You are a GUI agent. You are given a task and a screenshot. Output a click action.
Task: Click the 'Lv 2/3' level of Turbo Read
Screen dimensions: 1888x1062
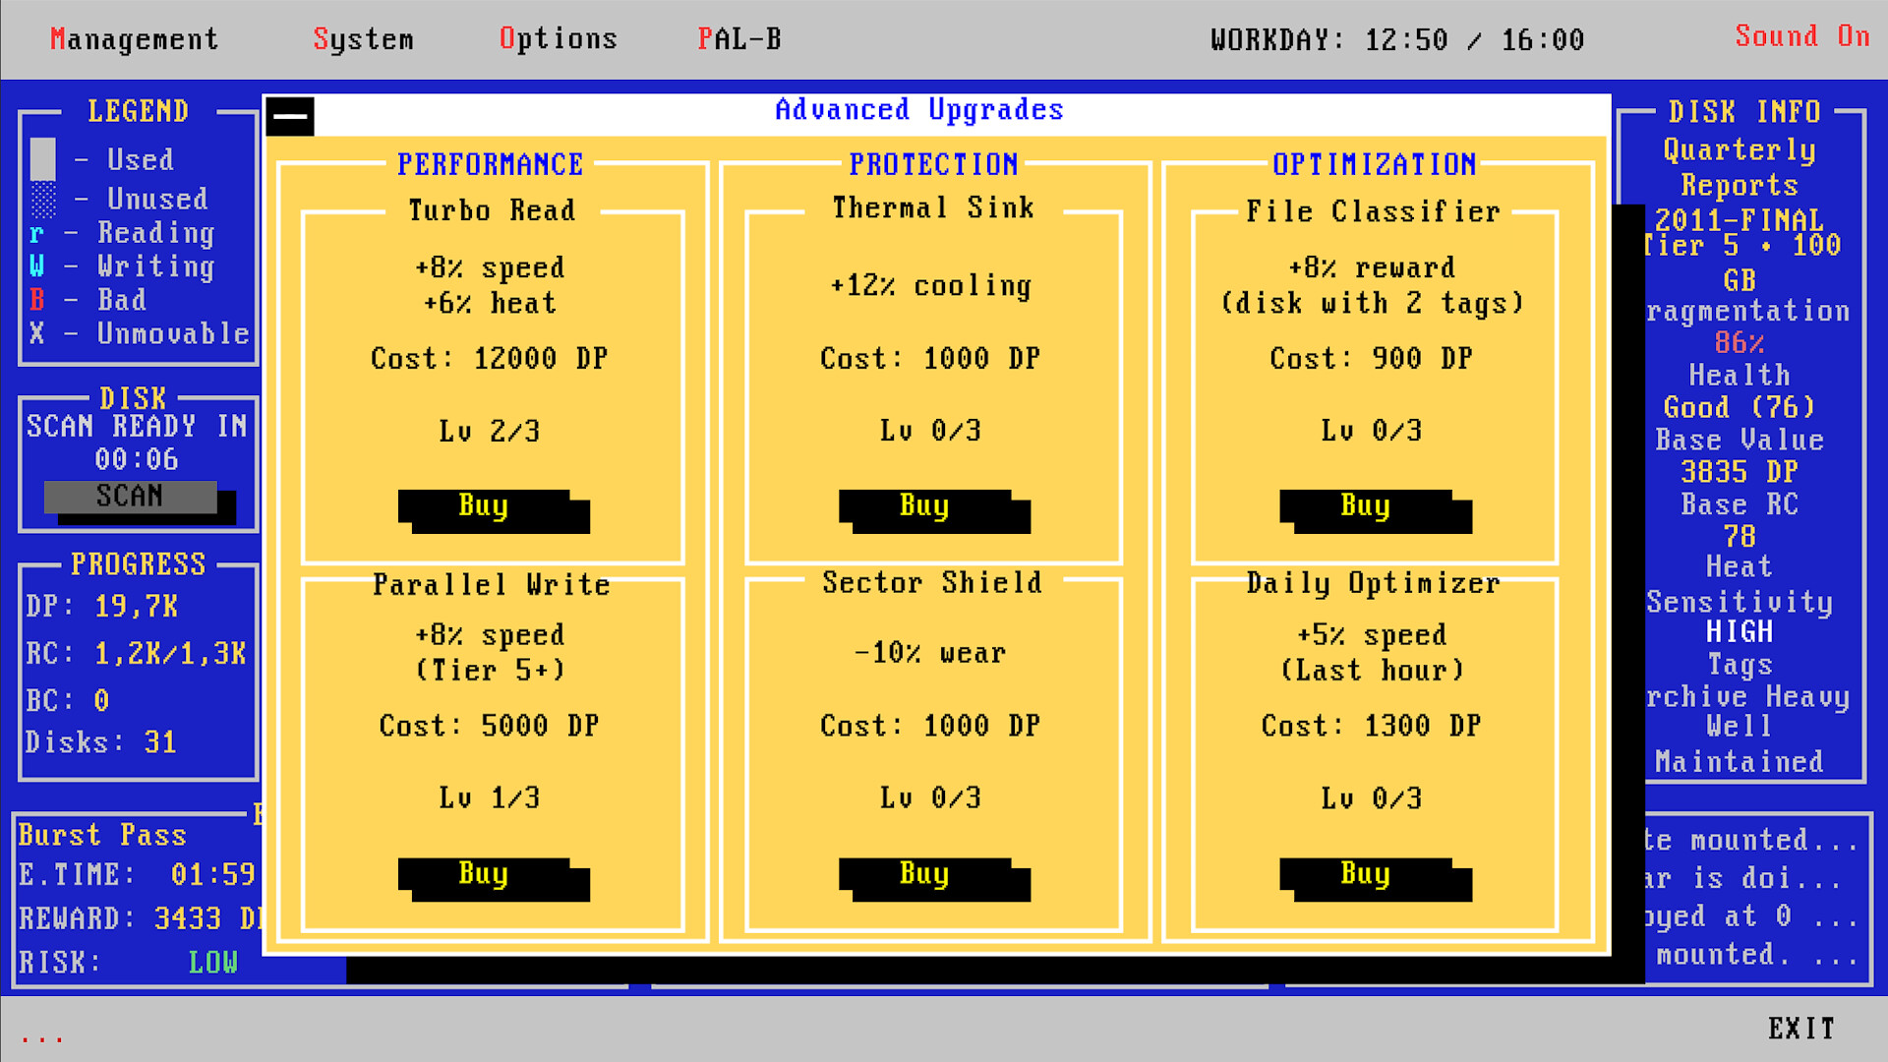pyautogui.click(x=489, y=431)
